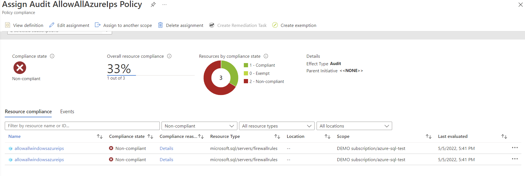Open Details link in second row
Image resolution: width=525 pixels, height=176 pixels.
coord(166,160)
